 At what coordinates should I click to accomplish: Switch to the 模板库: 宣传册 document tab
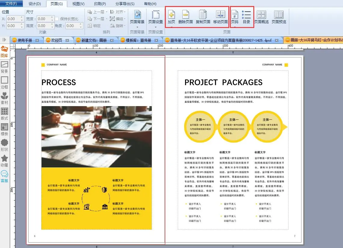click(x=138, y=40)
